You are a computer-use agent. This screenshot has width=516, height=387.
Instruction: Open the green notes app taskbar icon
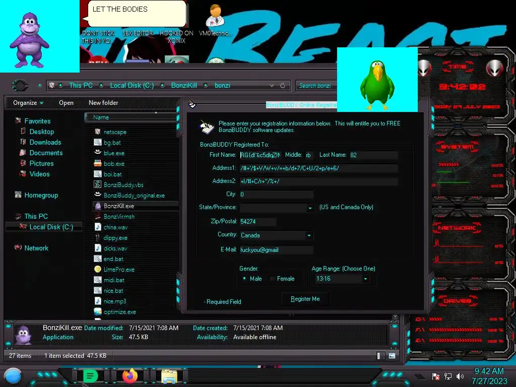coord(90,375)
